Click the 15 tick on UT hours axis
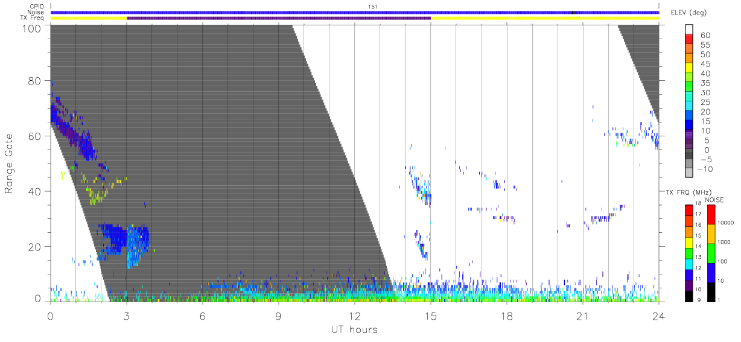 [431, 315]
